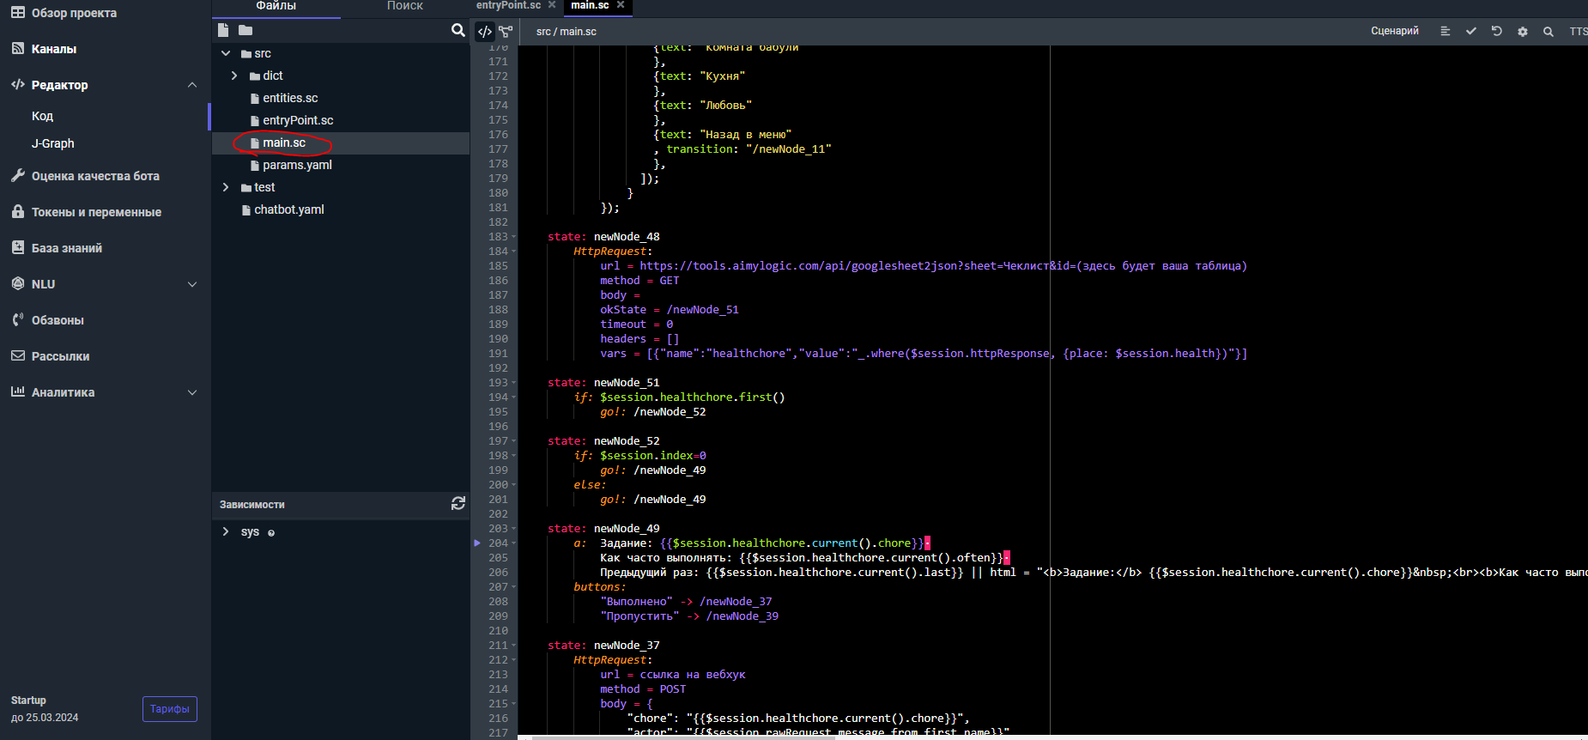Open the entryPoint.sc editor tab
Screen dimensions: 1588x740
[x=508, y=5]
